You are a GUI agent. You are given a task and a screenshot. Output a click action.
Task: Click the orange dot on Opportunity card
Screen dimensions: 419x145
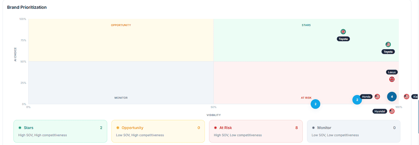click(x=117, y=128)
